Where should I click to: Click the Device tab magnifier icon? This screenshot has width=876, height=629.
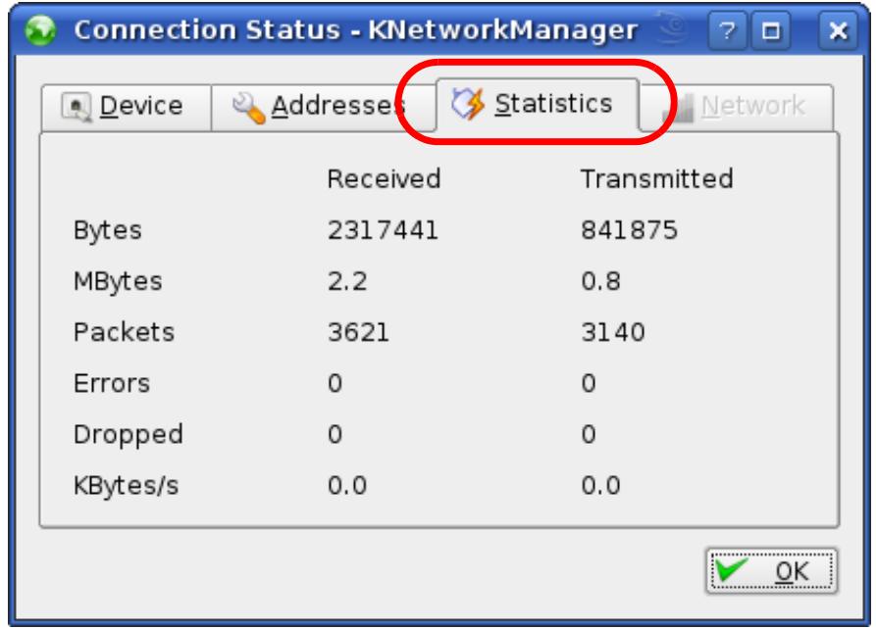[x=77, y=107]
